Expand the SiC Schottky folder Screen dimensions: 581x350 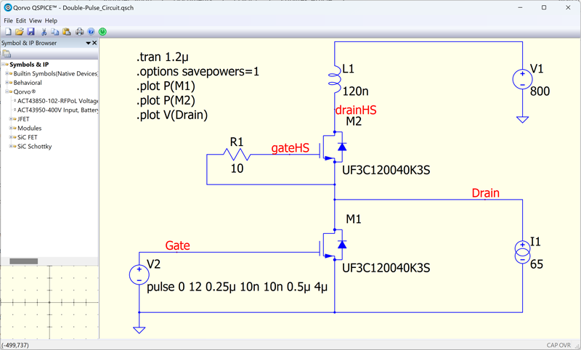[x=11, y=146]
